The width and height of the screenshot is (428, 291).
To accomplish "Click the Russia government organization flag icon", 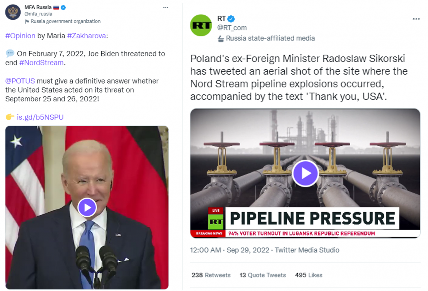I will click(x=27, y=21).
